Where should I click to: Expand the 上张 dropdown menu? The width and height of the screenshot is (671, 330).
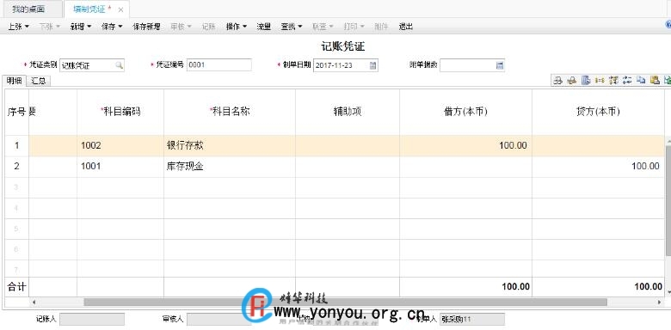click(18, 27)
